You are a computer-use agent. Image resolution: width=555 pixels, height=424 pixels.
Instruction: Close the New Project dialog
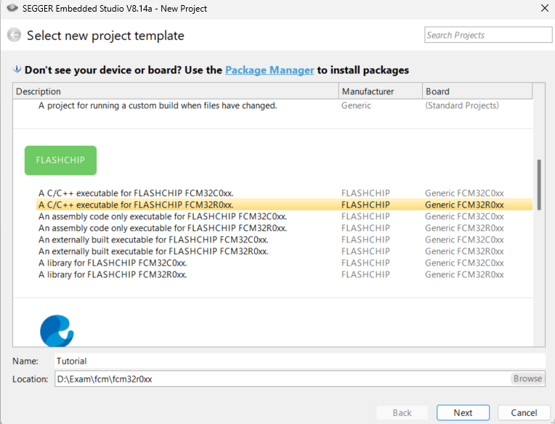point(545,8)
